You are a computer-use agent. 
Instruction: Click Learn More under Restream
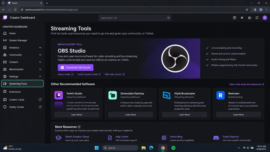(x=238, y=115)
